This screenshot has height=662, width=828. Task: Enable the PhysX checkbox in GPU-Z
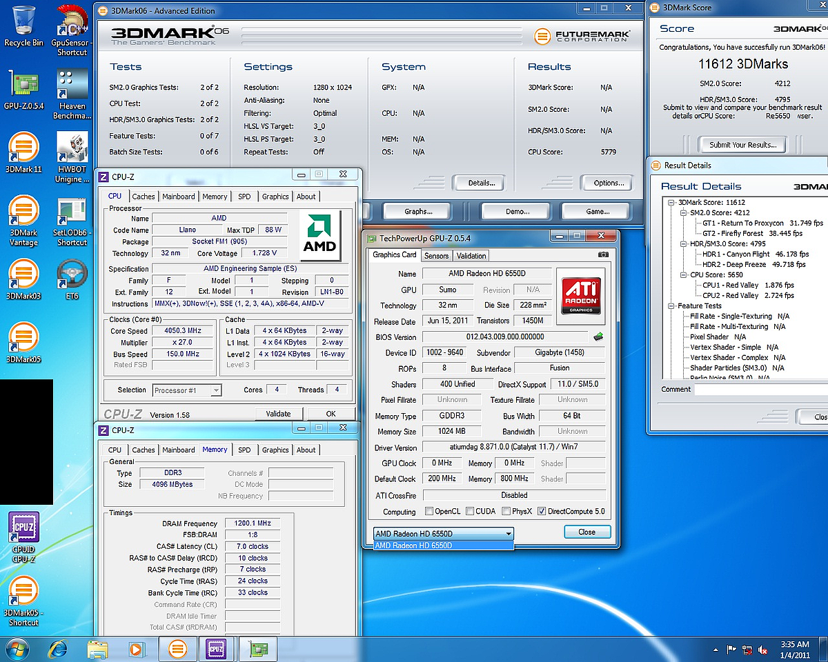click(x=506, y=512)
